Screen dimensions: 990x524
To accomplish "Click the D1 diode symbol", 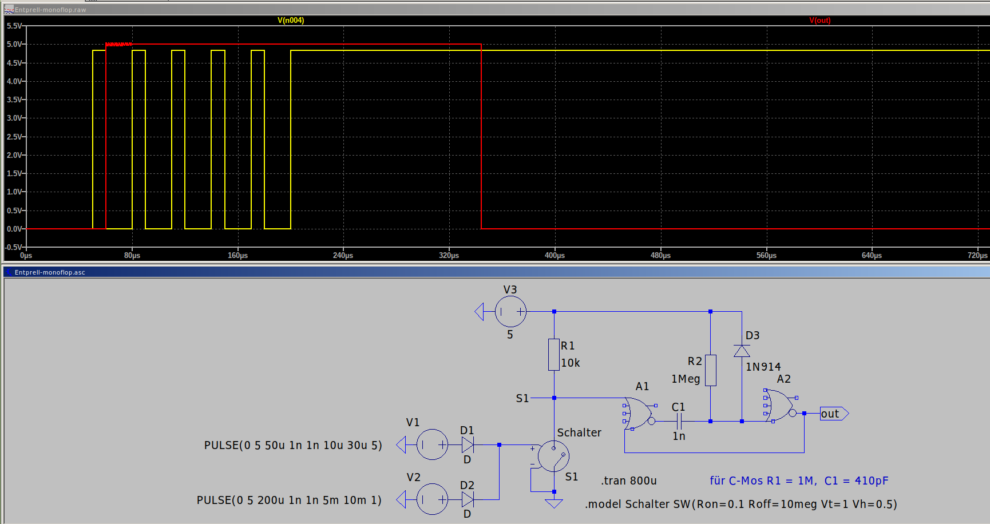I will coord(468,444).
